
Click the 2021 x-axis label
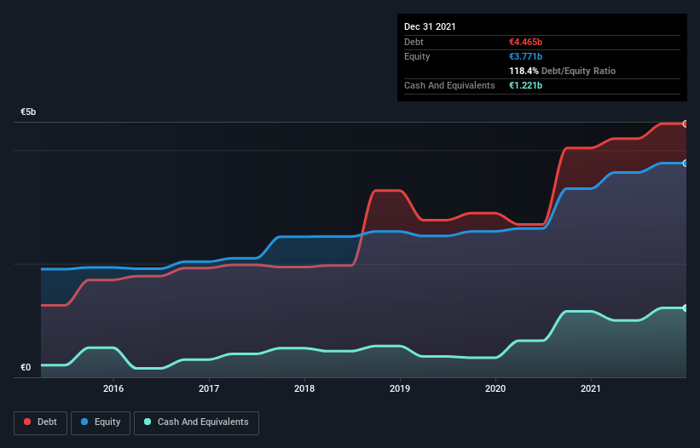click(x=591, y=388)
